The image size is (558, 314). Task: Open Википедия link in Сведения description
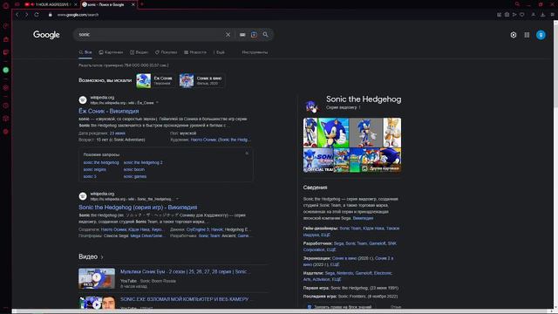coord(363,218)
